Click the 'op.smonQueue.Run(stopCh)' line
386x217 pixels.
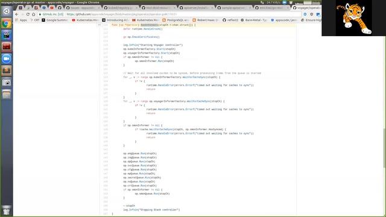(x=152, y=194)
